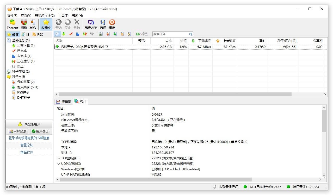Screen dimensions: 333x195
Task: Open the 选项 options dialog
Action: point(103,24)
